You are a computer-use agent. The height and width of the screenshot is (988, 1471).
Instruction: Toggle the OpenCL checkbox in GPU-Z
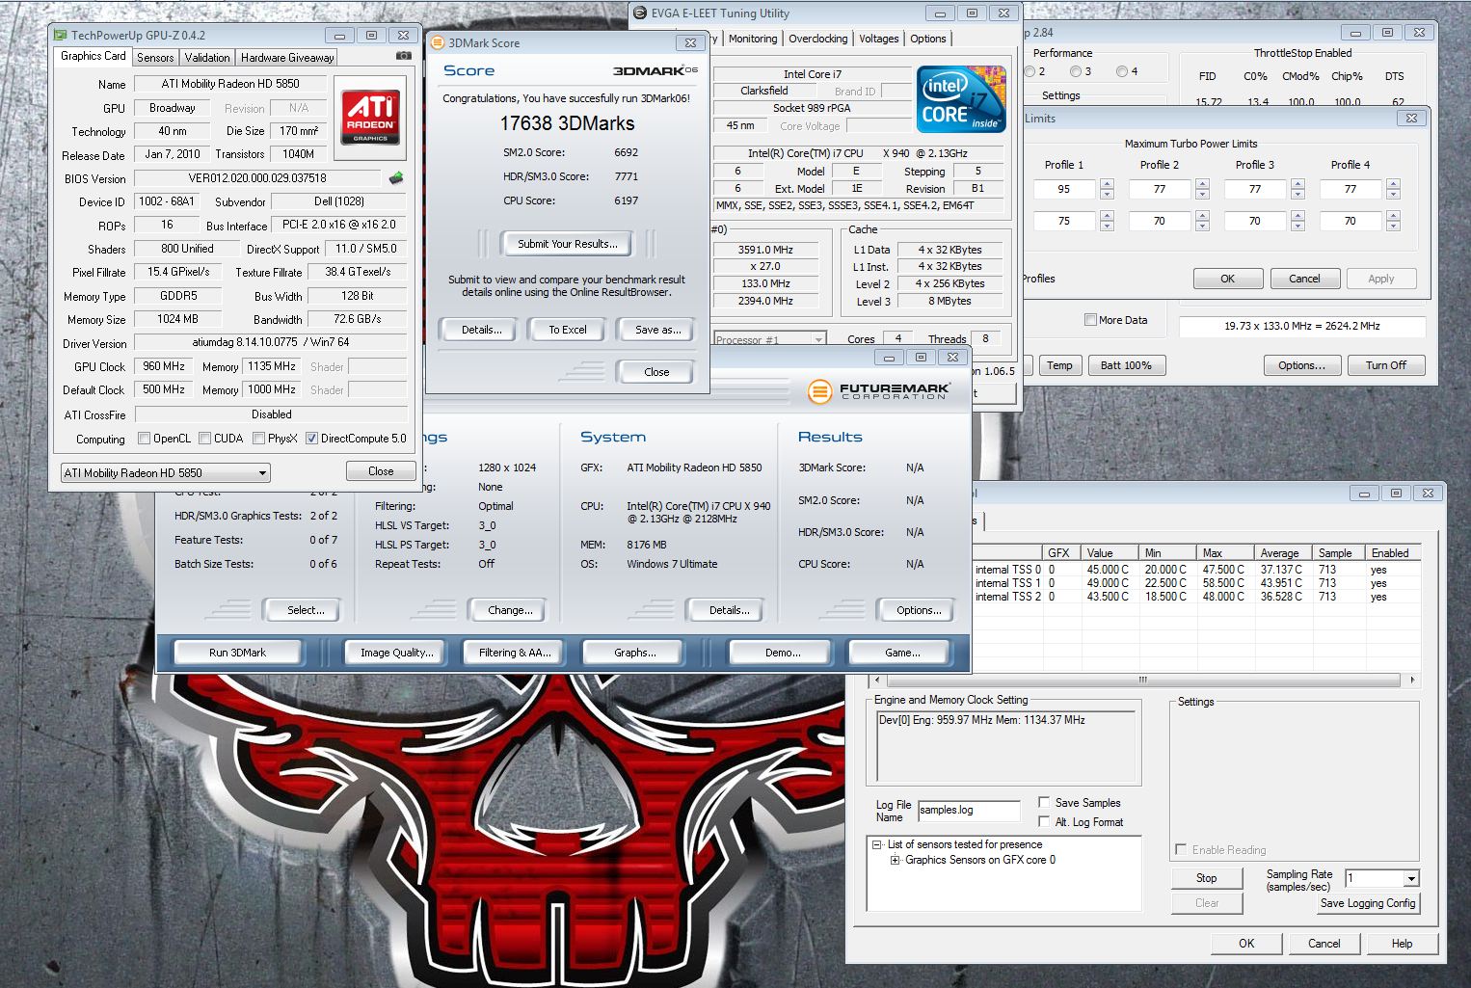144,439
